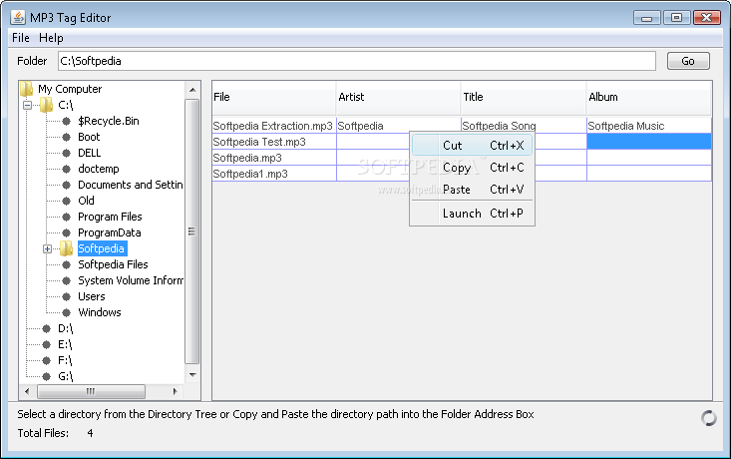This screenshot has width=731, height=459.
Task: Click the tree's scroll left arrow
Action: [x=27, y=391]
